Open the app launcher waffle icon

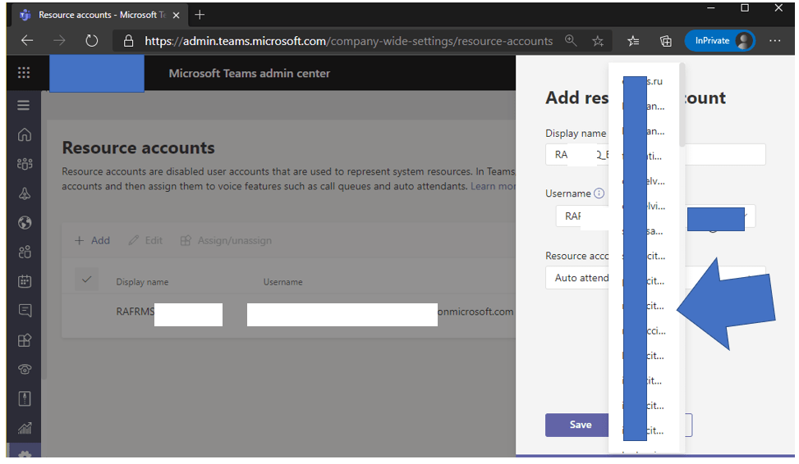[24, 73]
